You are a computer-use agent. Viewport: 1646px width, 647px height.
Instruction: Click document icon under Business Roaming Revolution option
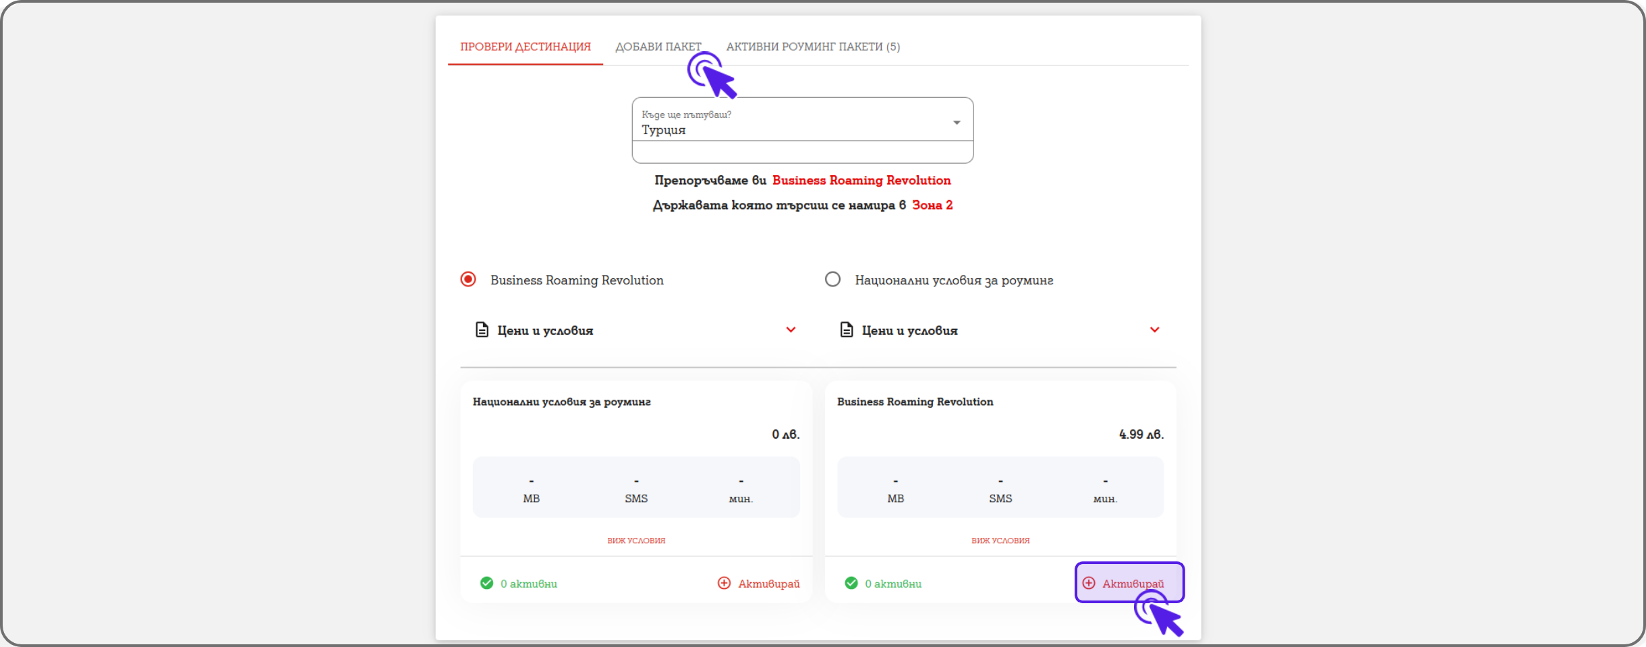(x=482, y=330)
